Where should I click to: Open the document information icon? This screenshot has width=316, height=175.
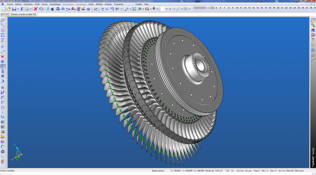pyautogui.click(x=22, y=9)
